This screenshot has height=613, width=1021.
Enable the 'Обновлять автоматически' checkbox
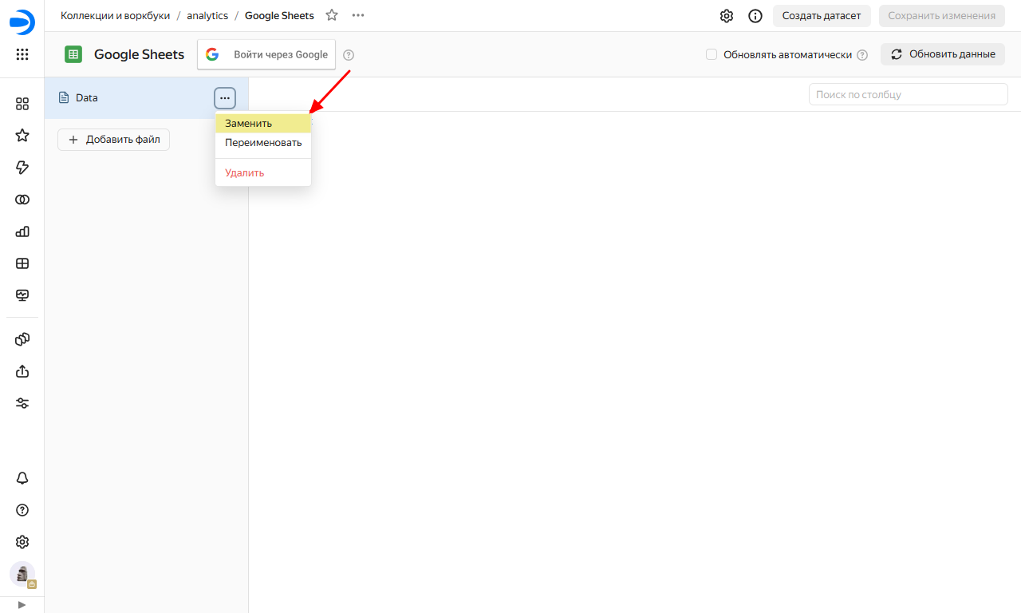pos(712,54)
